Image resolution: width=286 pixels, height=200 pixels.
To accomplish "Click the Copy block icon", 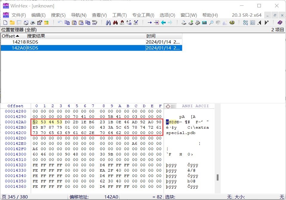I will [x=67, y=23].
